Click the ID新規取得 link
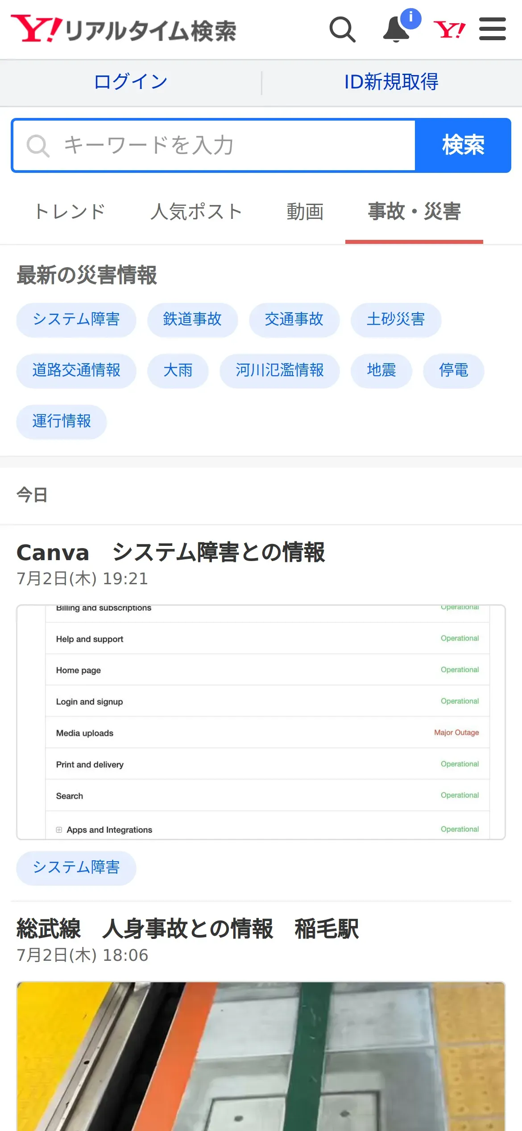This screenshot has width=522, height=1131. coord(391,82)
